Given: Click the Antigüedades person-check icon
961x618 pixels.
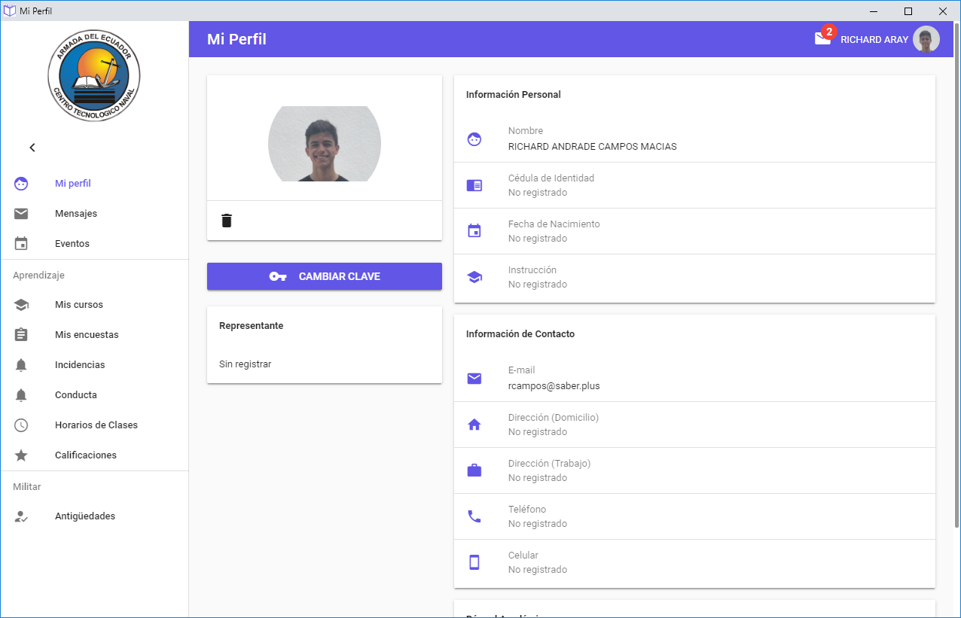Looking at the screenshot, I should [x=21, y=516].
